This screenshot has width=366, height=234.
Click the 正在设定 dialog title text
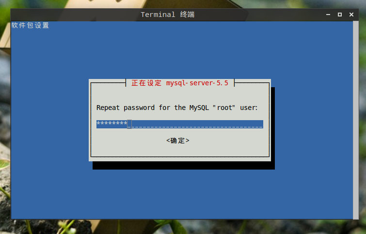point(146,83)
